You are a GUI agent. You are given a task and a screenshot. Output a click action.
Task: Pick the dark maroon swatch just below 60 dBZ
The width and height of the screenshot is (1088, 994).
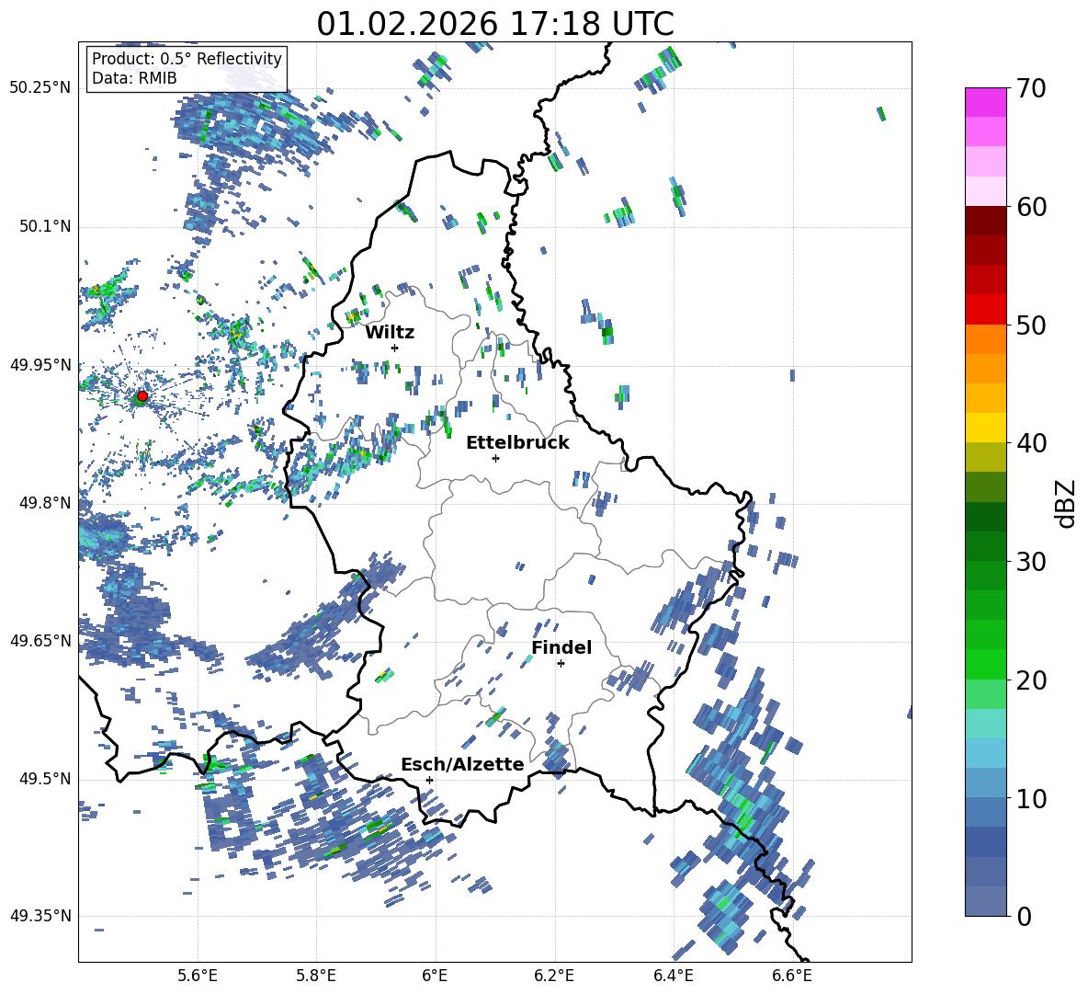click(x=985, y=221)
